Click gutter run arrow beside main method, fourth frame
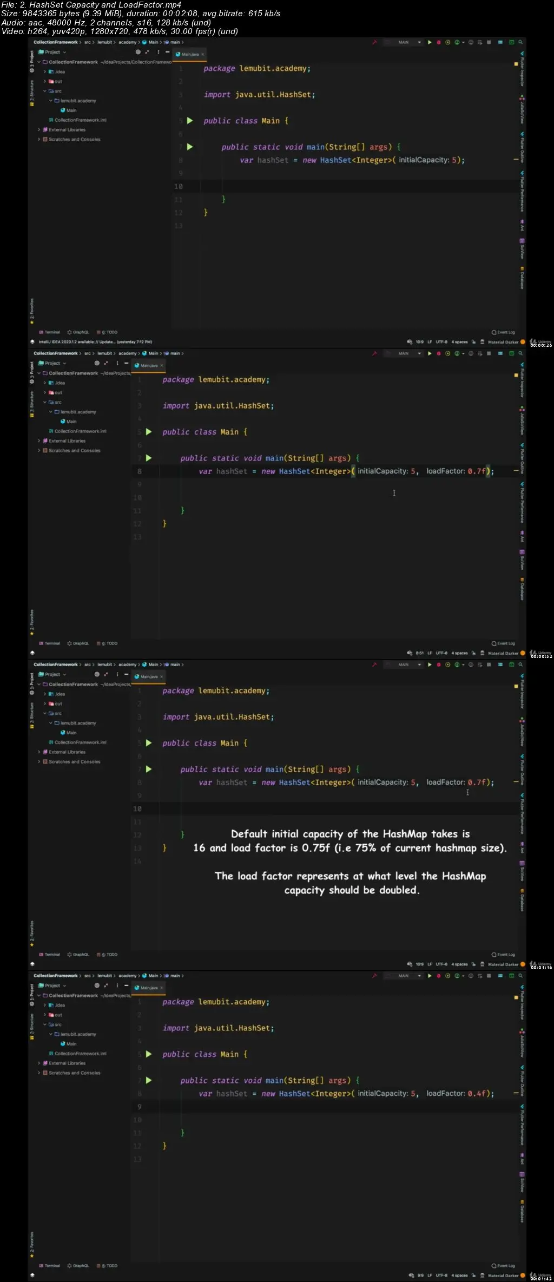Screen dimensions: 554x1282 (x=149, y=1080)
